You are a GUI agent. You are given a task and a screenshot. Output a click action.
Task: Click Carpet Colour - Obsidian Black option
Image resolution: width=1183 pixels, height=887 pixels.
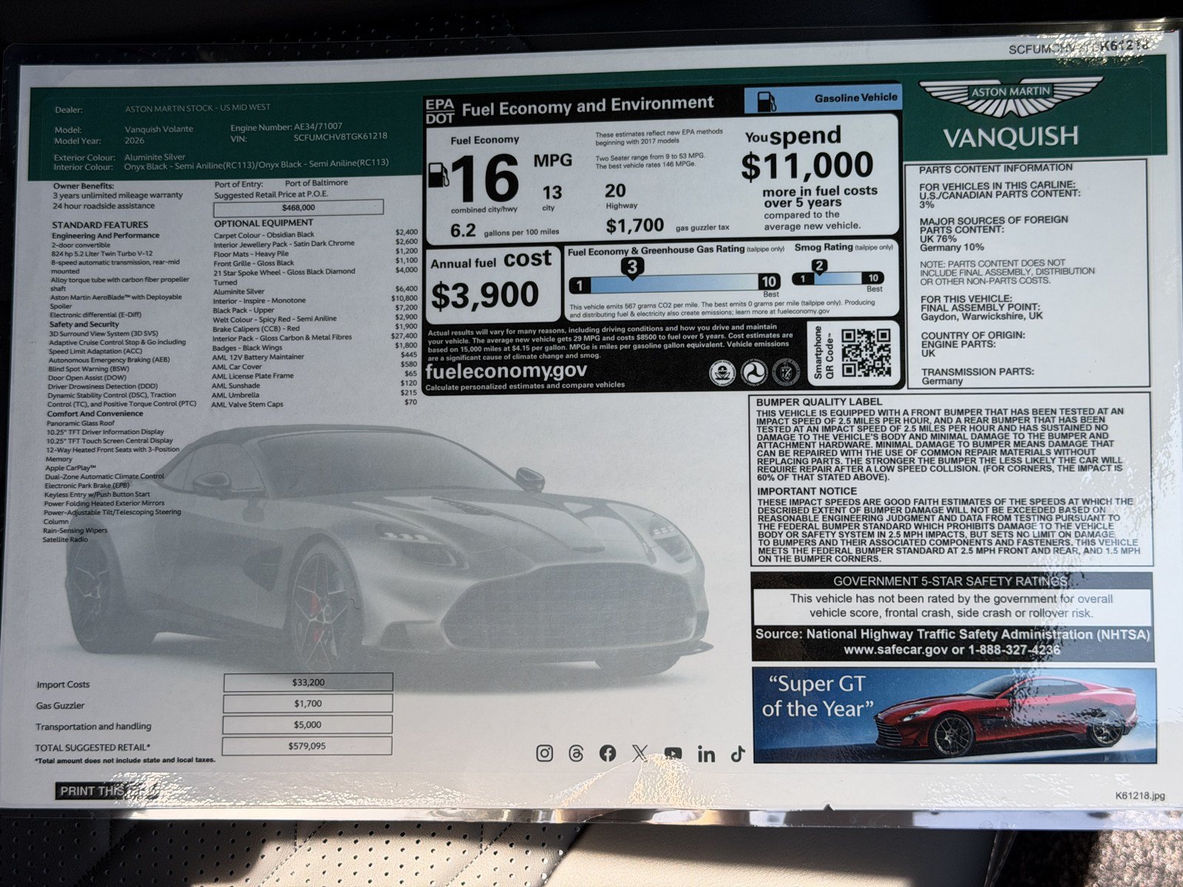click(264, 234)
